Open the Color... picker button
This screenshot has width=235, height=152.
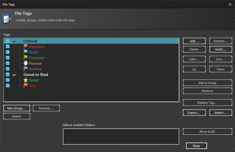click(x=194, y=59)
